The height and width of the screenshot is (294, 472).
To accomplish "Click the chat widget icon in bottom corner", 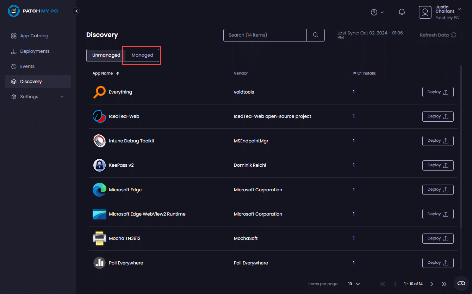I will (461, 283).
